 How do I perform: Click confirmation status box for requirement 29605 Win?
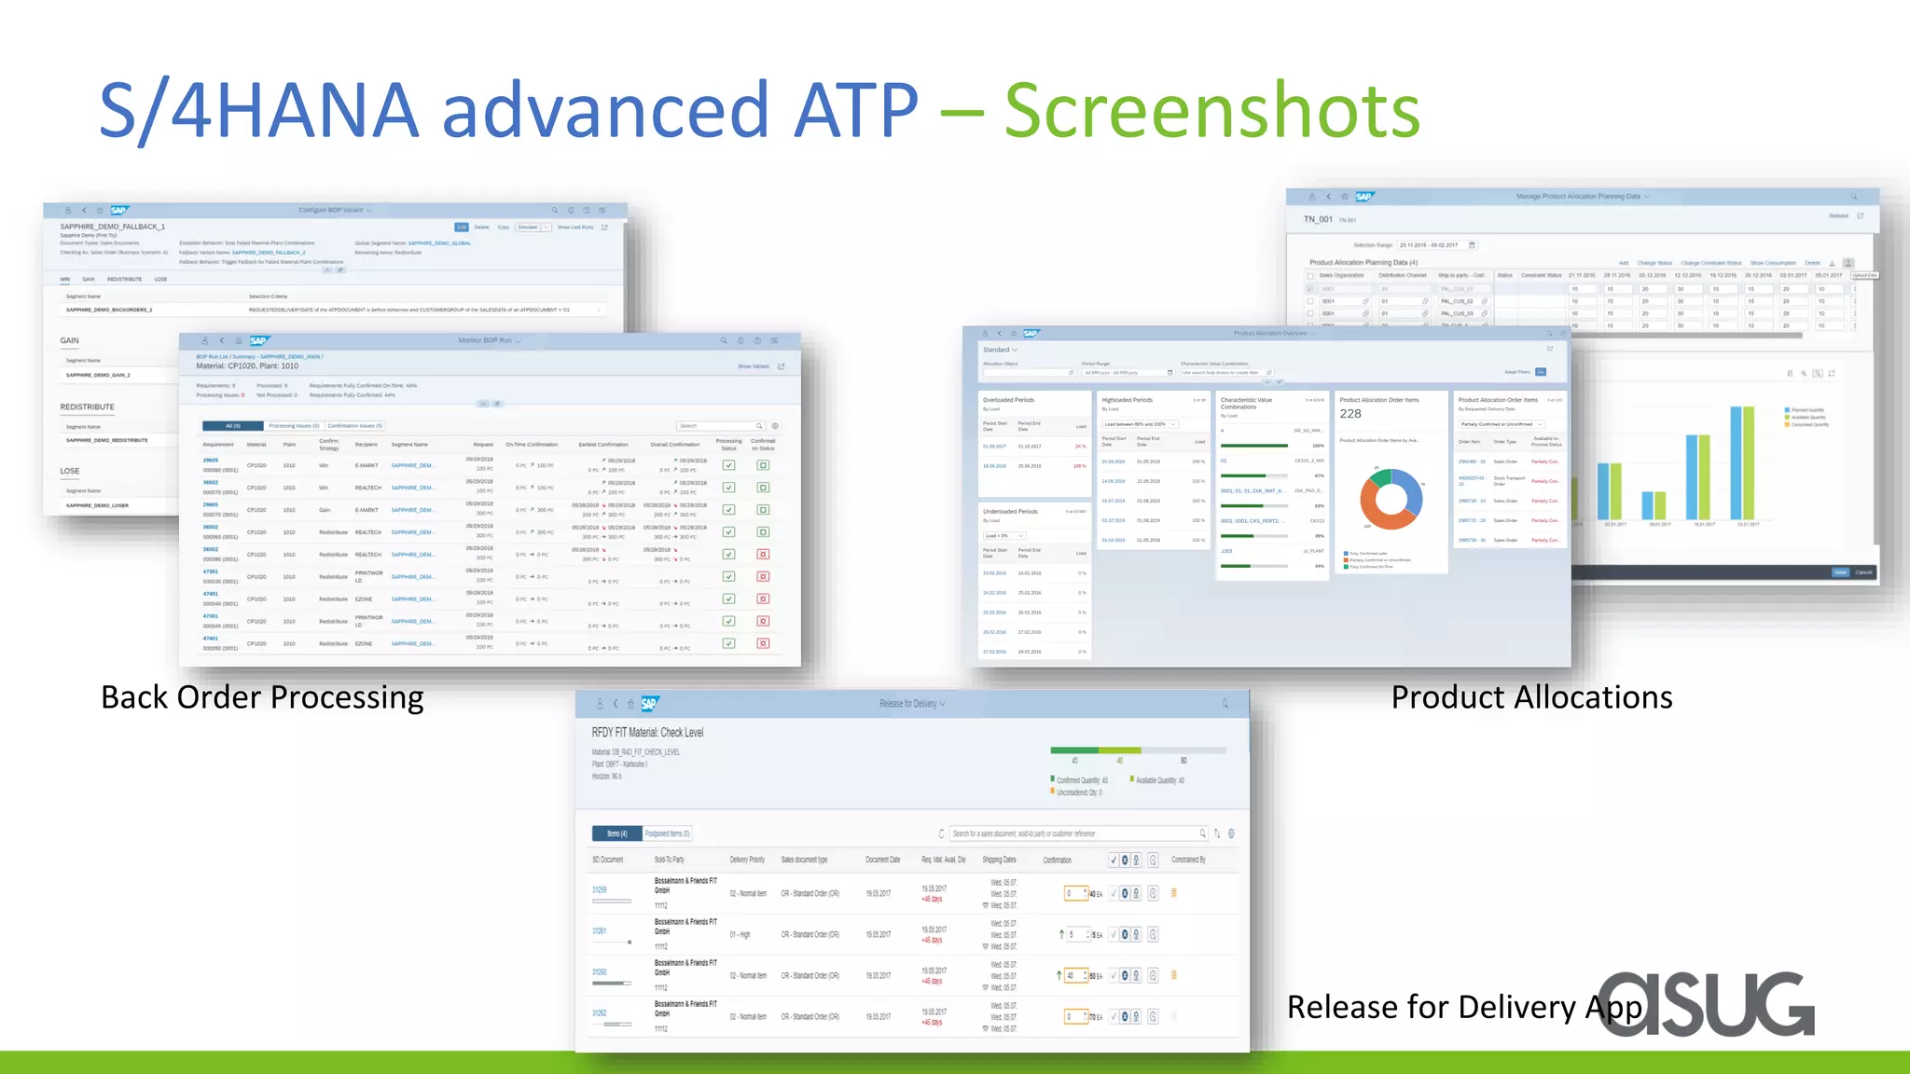(763, 465)
